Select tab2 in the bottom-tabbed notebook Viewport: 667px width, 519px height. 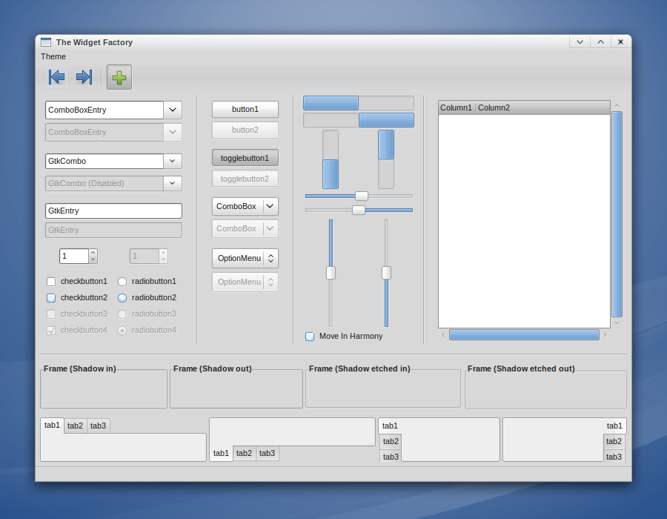[x=244, y=454]
